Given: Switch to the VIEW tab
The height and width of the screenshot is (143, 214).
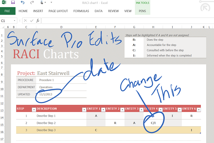Looking at the screenshot, I should point(128,11).
